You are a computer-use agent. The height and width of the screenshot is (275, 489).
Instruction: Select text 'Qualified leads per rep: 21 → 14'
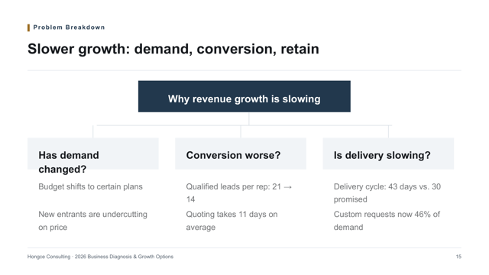click(239, 193)
